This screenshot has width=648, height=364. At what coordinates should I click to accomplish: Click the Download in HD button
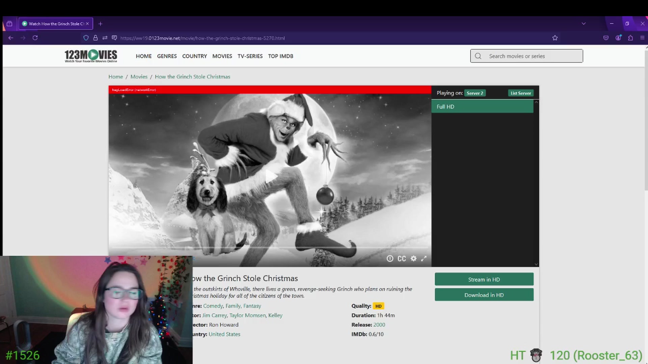[x=484, y=295]
